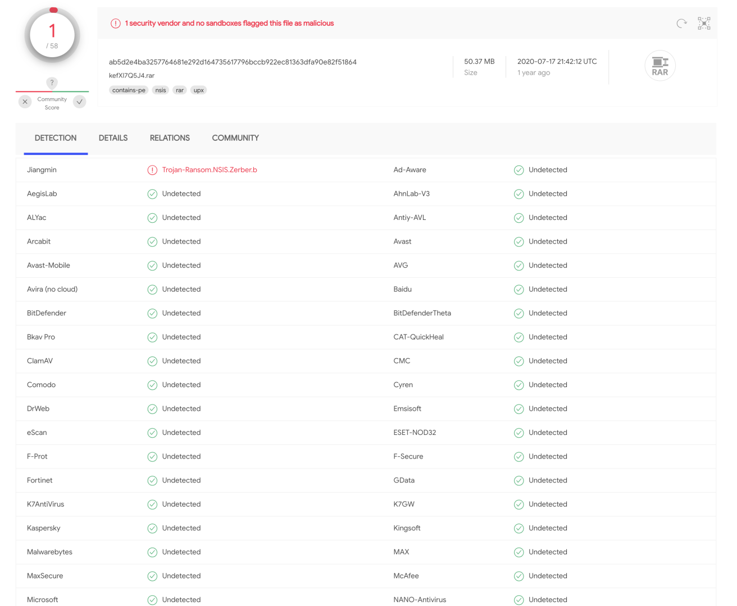Click the malicious flag warning message
Viewport: 737px width, 606px height.
point(229,24)
